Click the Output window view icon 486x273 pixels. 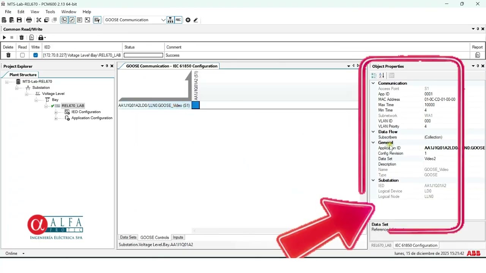click(x=79, y=20)
